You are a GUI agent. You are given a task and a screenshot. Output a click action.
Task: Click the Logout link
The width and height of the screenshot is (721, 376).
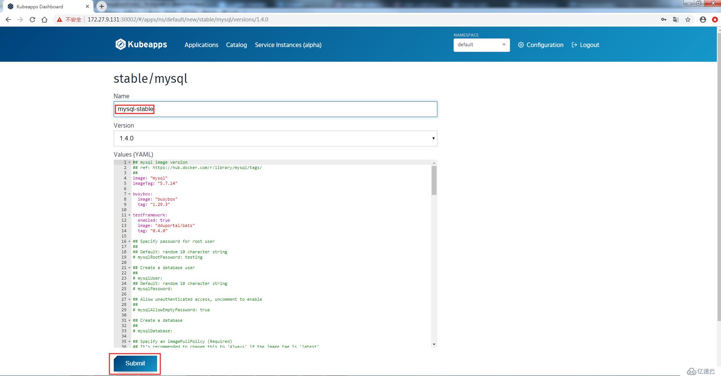585,45
